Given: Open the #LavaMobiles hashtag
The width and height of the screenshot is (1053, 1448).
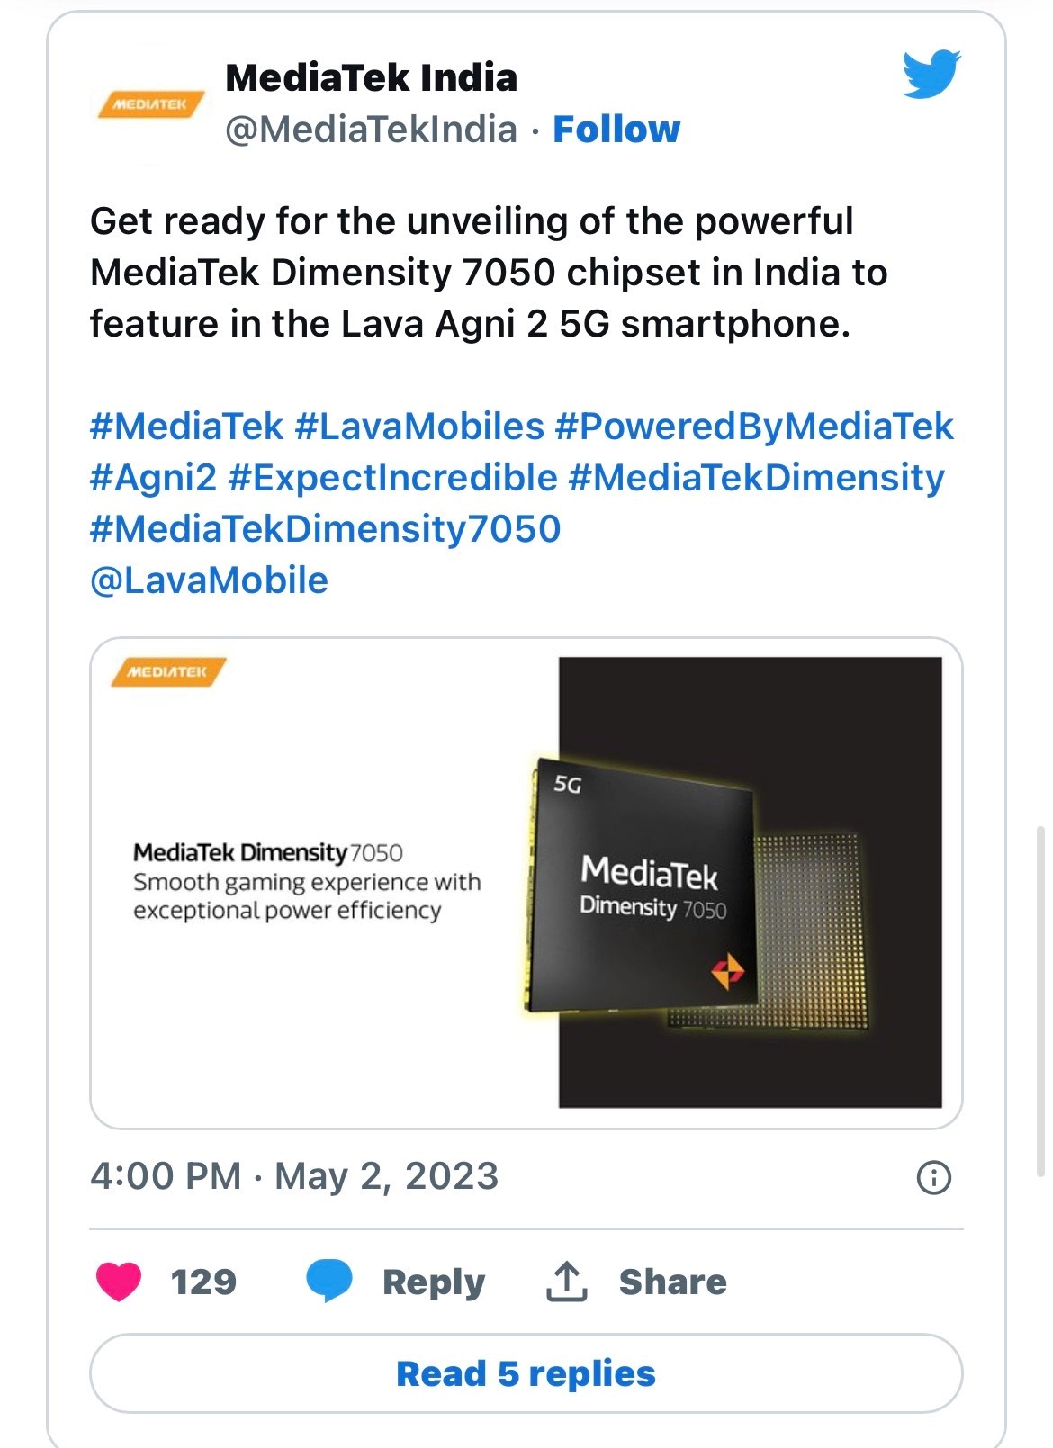Looking at the screenshot, I should coord(419,426).
